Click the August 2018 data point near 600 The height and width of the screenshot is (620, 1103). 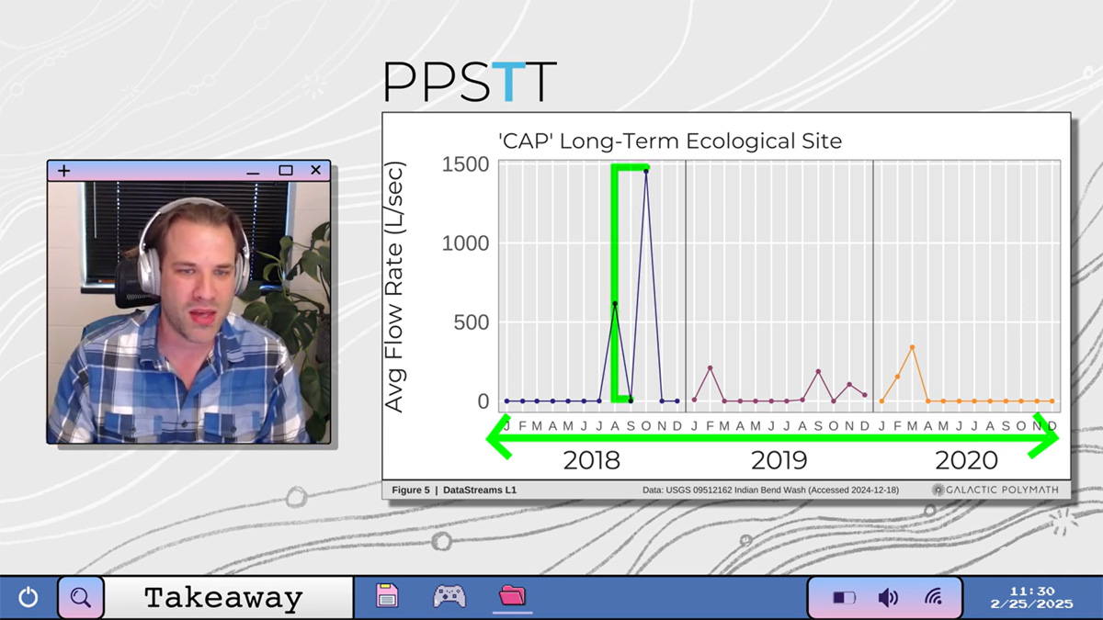tap(615, 304)
